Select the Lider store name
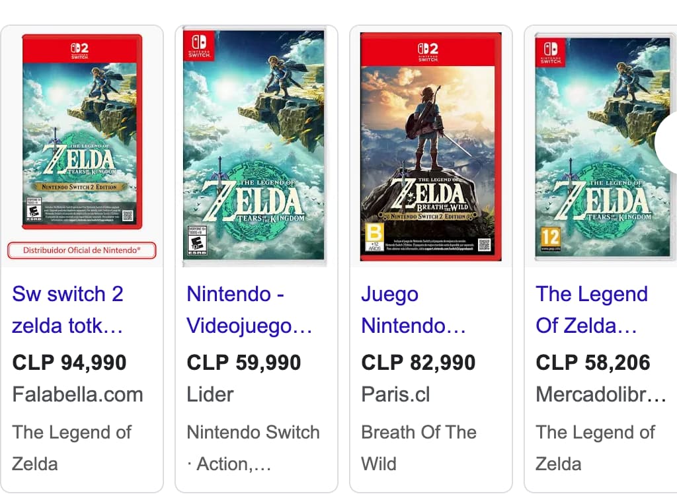Screen dimensions: 677x494 pyautogui.click(x=210, y=394)
